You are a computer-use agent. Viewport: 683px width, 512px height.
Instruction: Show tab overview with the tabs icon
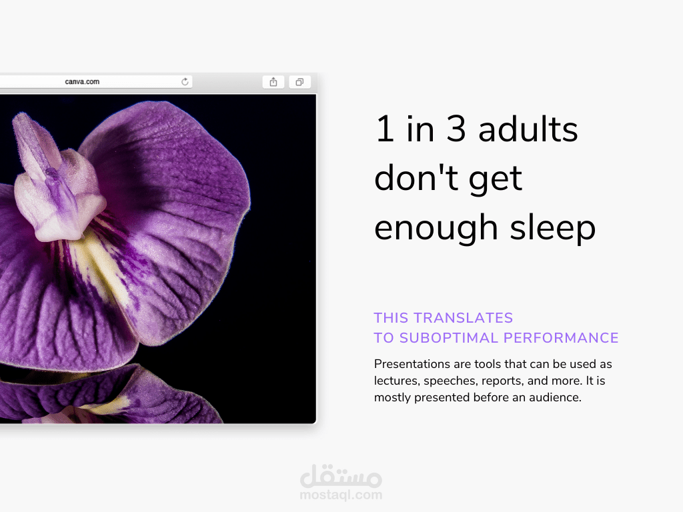[299, 82]
